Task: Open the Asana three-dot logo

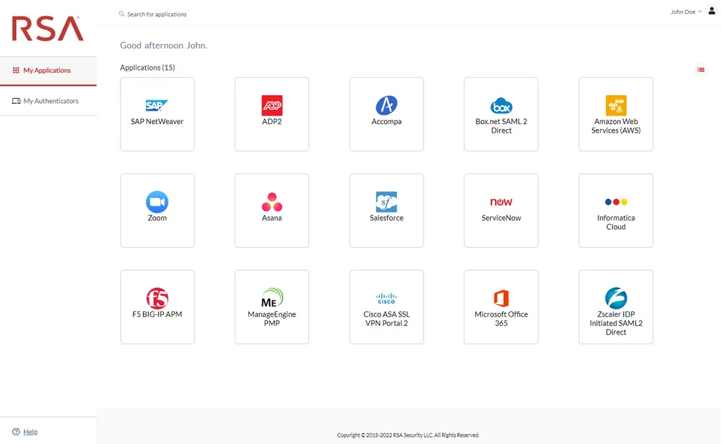Action: pos(271,202)
